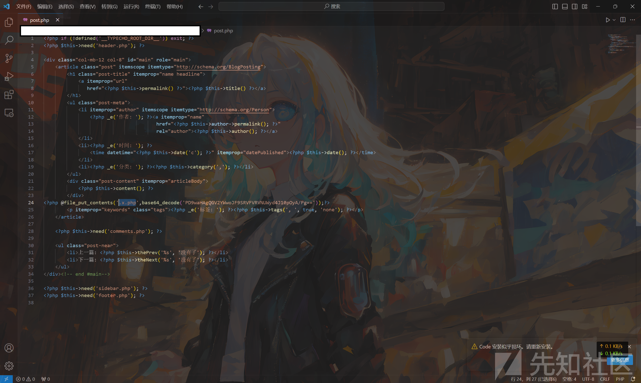The width and height of the screenshot is (641, 383).
Task: Split the editor to the right
Action: coord(623,20)
